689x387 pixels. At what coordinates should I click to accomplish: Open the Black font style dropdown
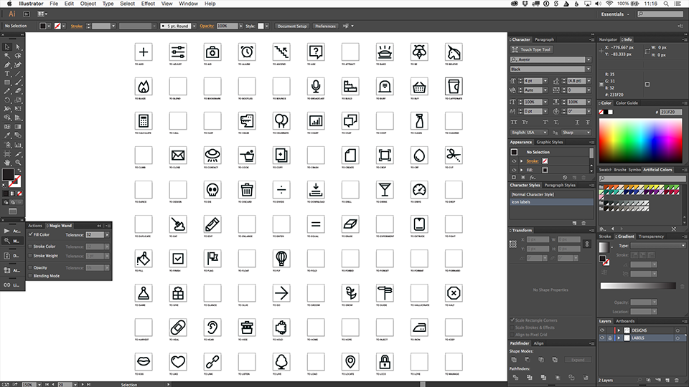pyautogui.click(x=589, y=70)
